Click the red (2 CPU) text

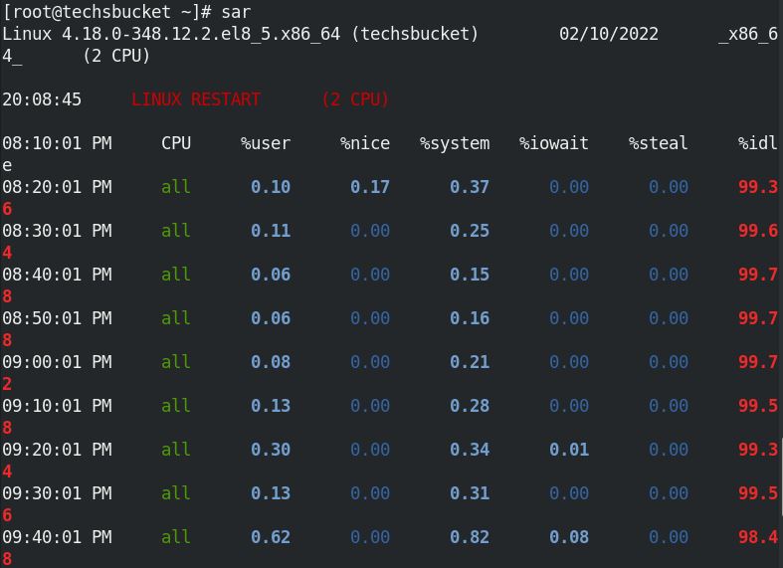354,99
